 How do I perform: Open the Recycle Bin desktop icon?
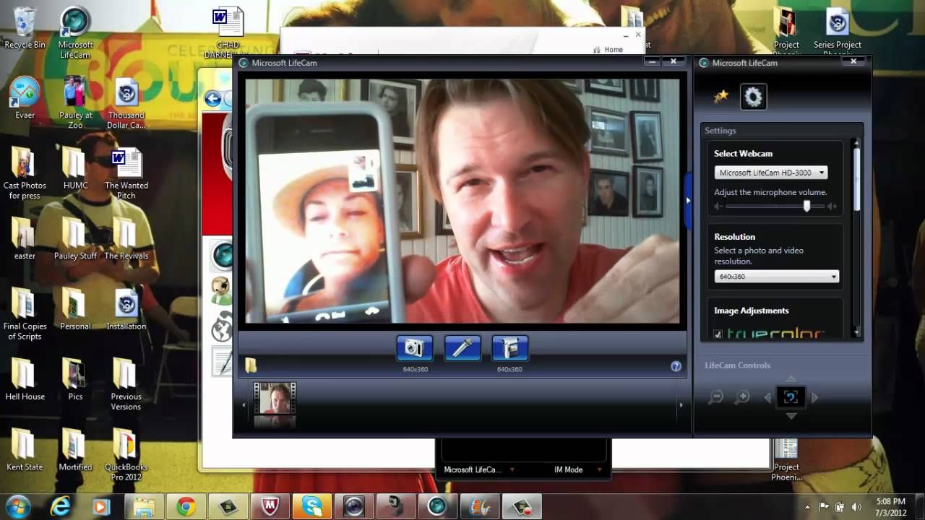click(x=25, y=28)
